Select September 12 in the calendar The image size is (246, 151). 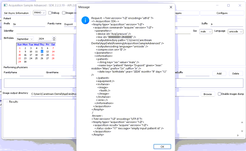42,51
